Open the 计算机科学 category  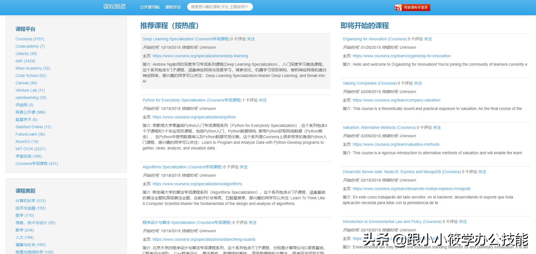[x=25, y=201]
